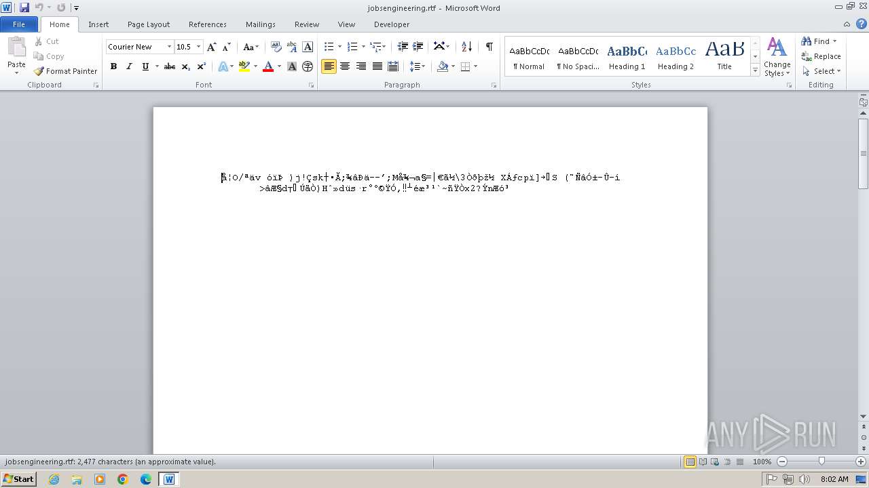Click the text highlight color button
This screenshot has height=488, width=869.
tap(244, 66)
